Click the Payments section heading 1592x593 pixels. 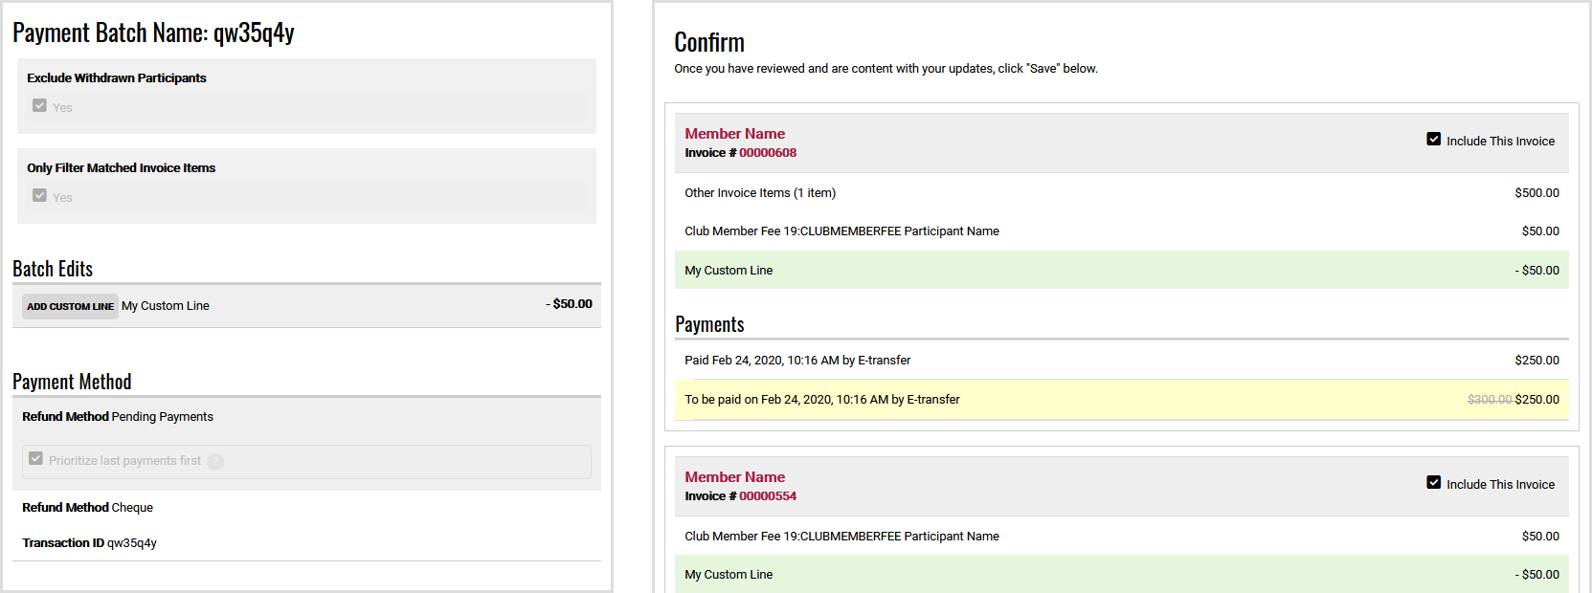pos(710,323)
